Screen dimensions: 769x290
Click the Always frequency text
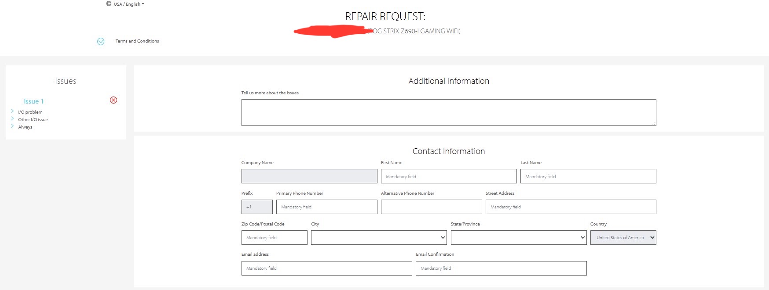tap(25, 127)
